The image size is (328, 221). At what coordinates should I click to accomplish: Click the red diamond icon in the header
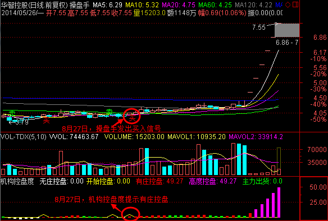tap(288, 5)
